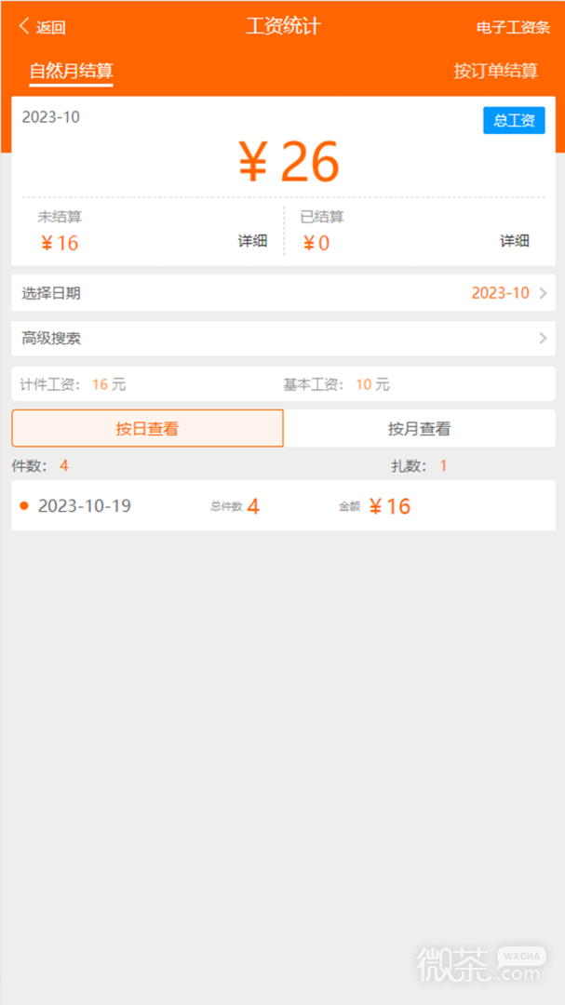
Task: Click the 返回 back label
Action: pyautogui.click(x=50, y=28)
